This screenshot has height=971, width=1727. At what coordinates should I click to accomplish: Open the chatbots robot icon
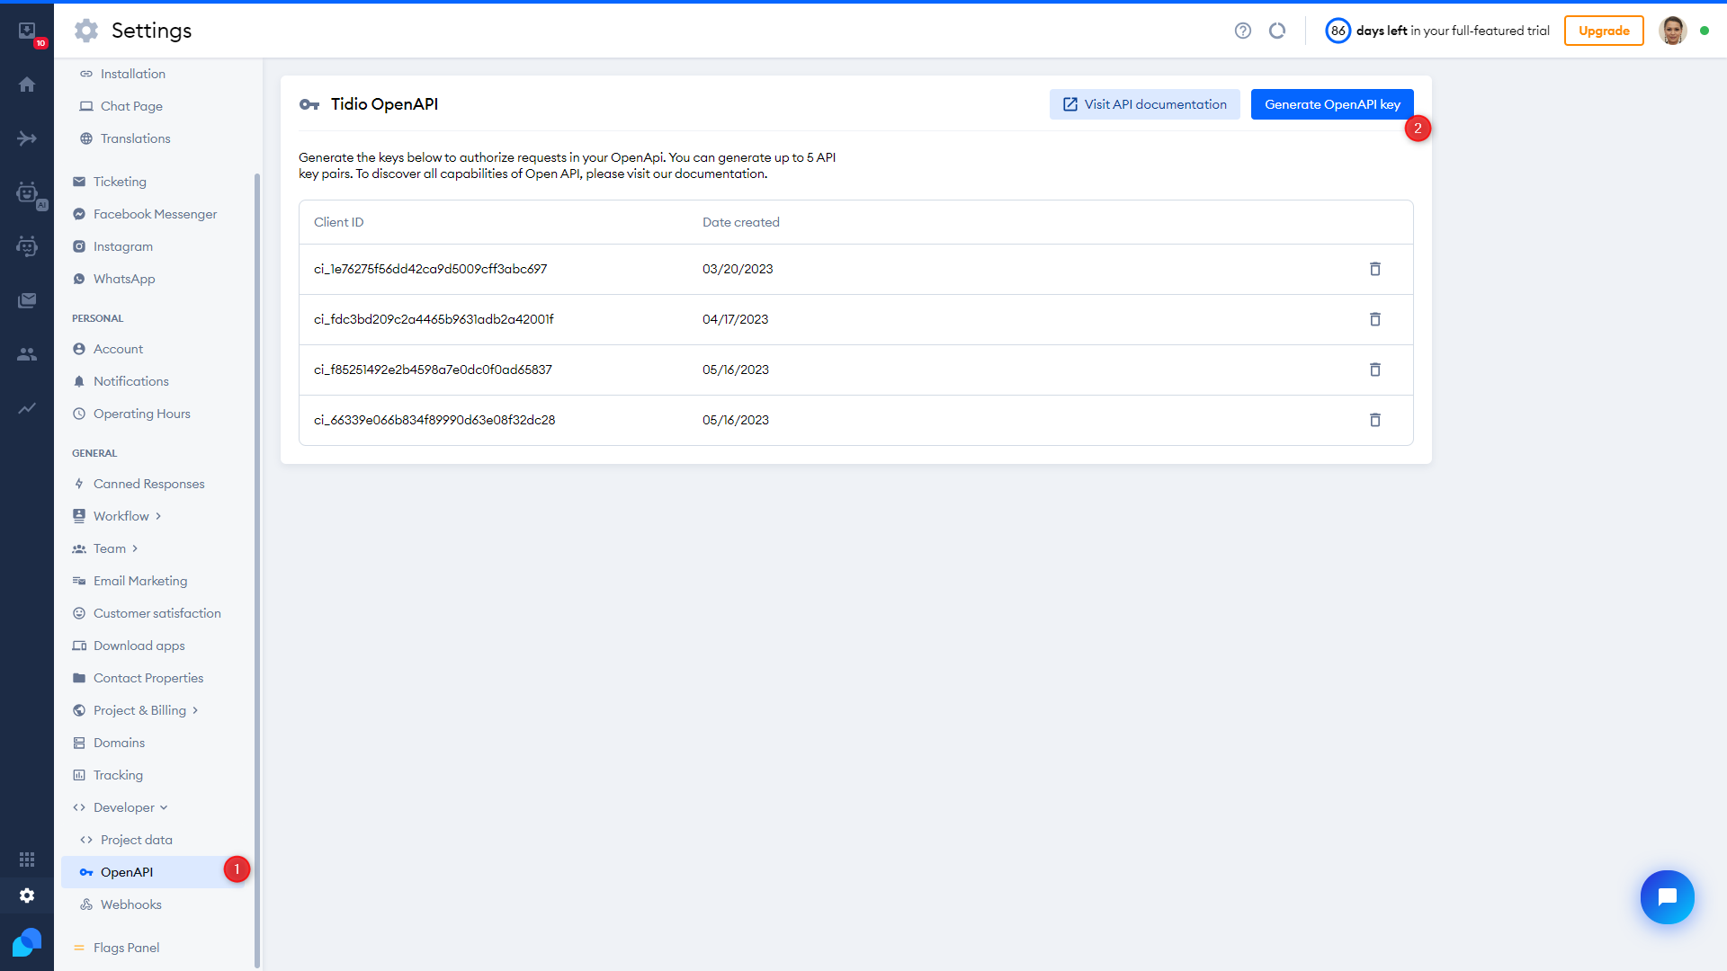(x=27, y=246)
